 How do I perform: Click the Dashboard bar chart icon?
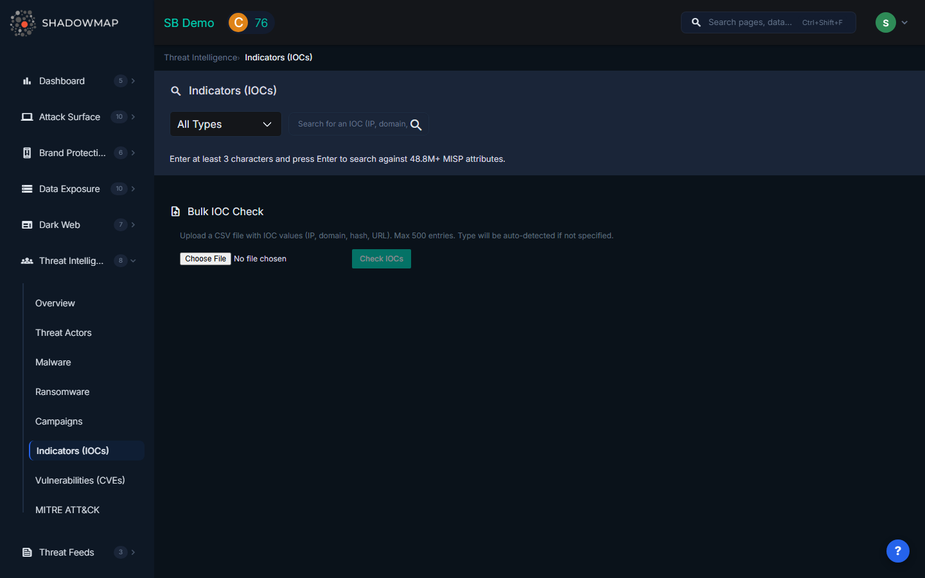tap(27, 81)
